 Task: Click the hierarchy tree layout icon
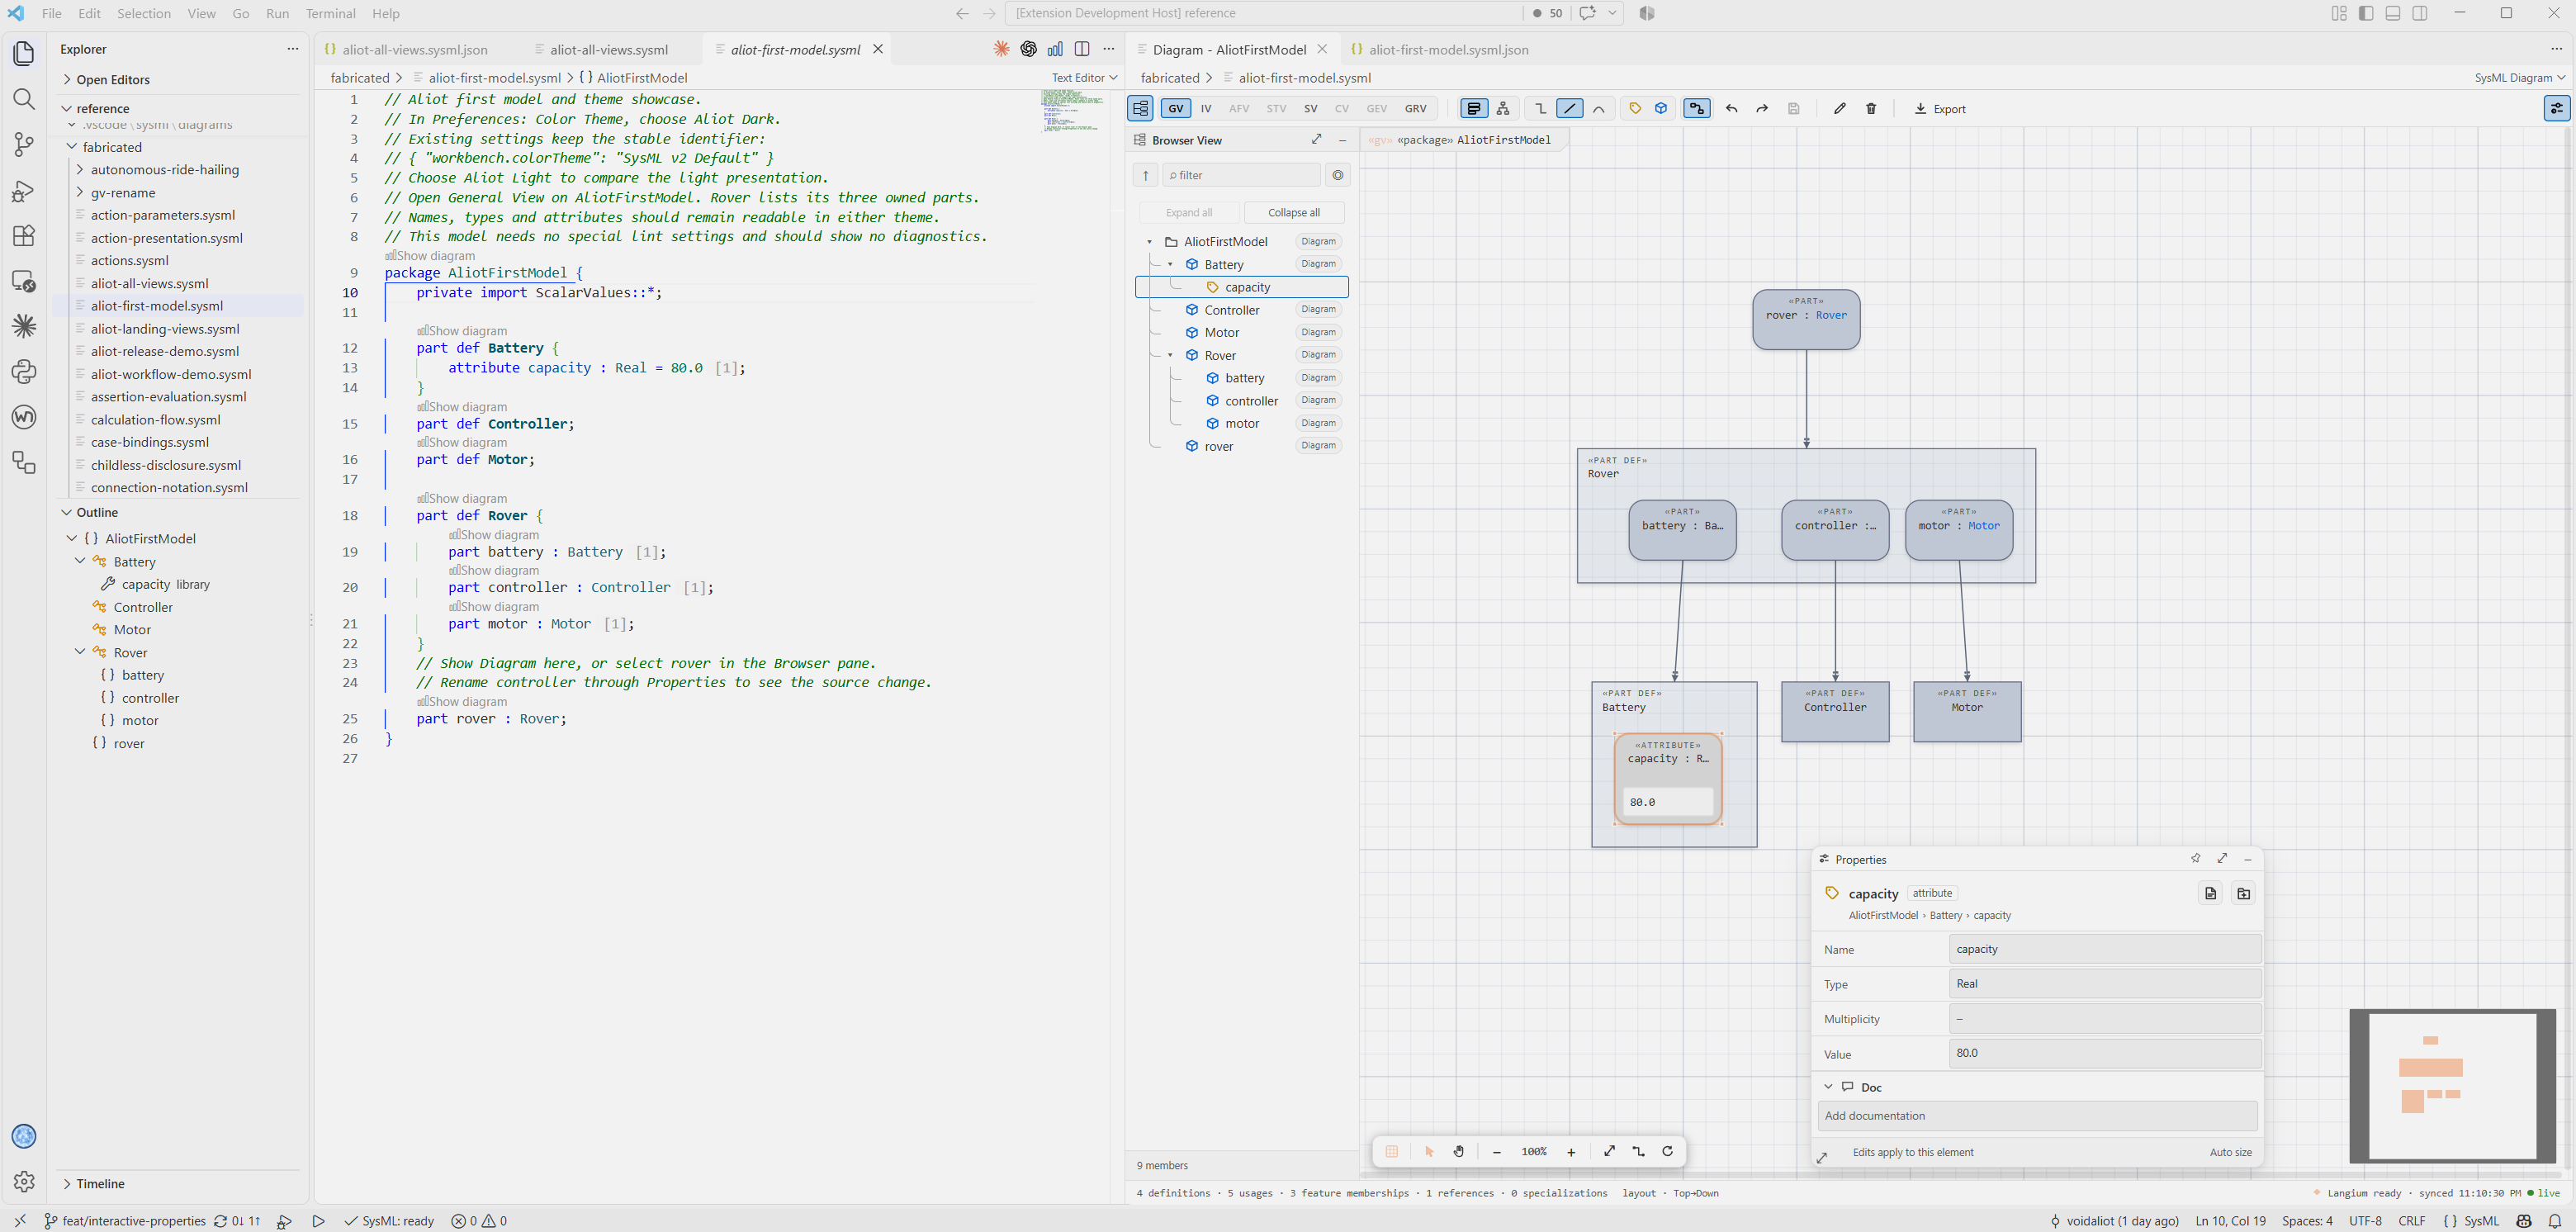pyautogui.click(x=1503, y=109)
